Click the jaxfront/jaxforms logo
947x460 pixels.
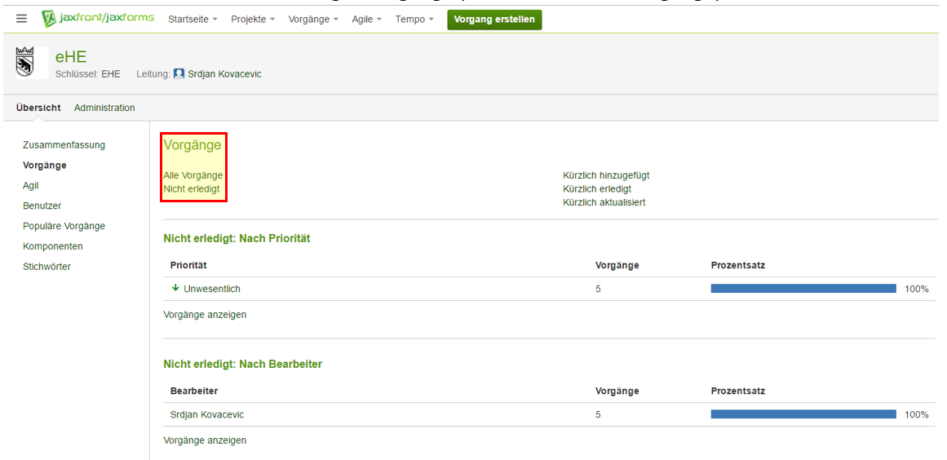coord(98,19)
